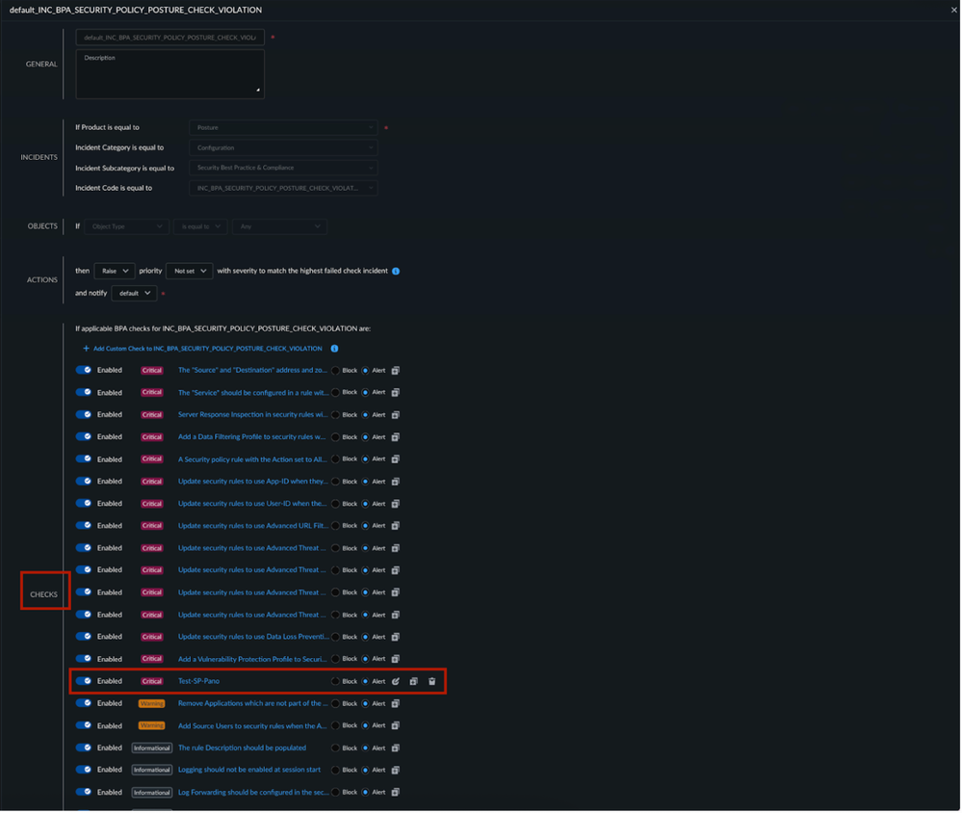
Task: Open Incident Category dropdown showing Configuration
Action: tap(283, 148)
